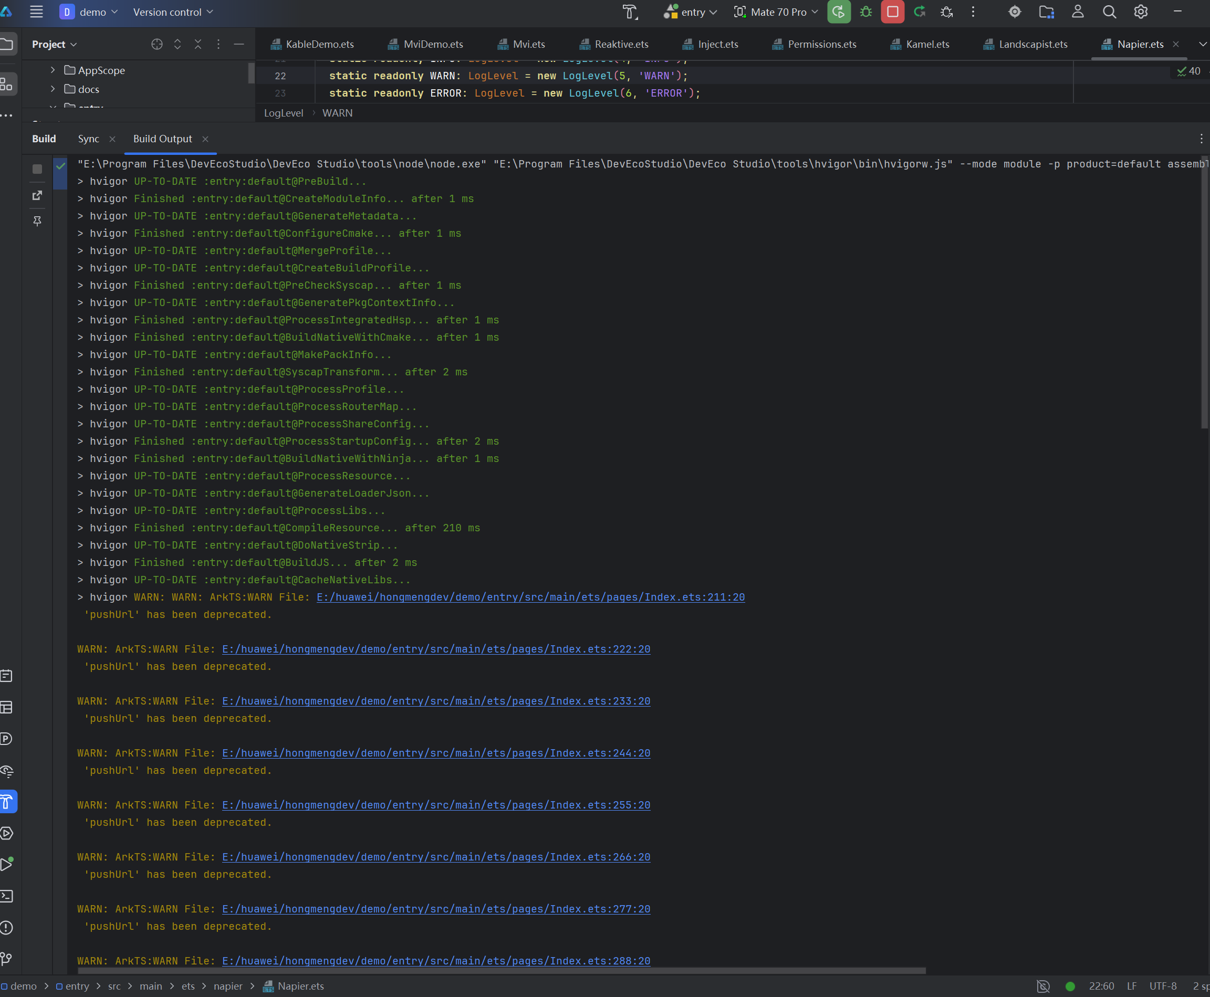Open the Version control dropdown

click(172, 12)
